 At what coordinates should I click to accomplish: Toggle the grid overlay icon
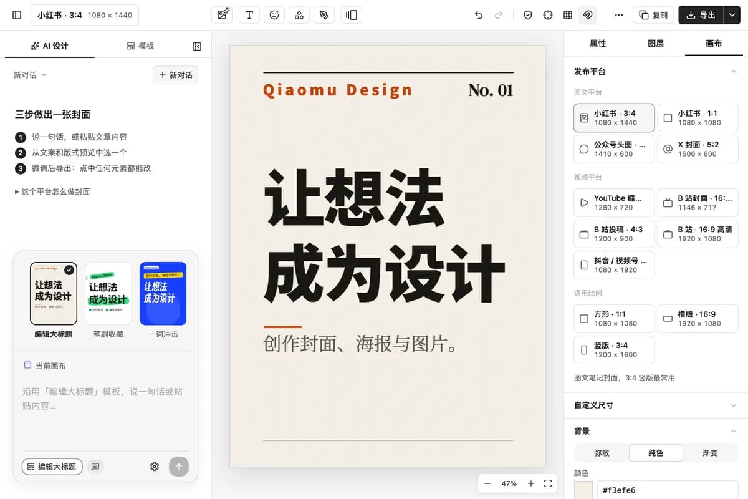(568, 15)
